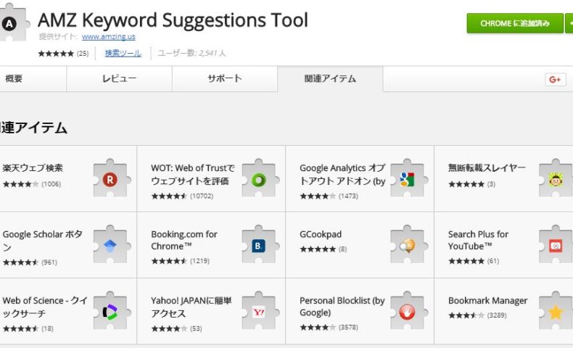
Task: Click the (3289) rating for Bookmark Manager
Action: 478,315
